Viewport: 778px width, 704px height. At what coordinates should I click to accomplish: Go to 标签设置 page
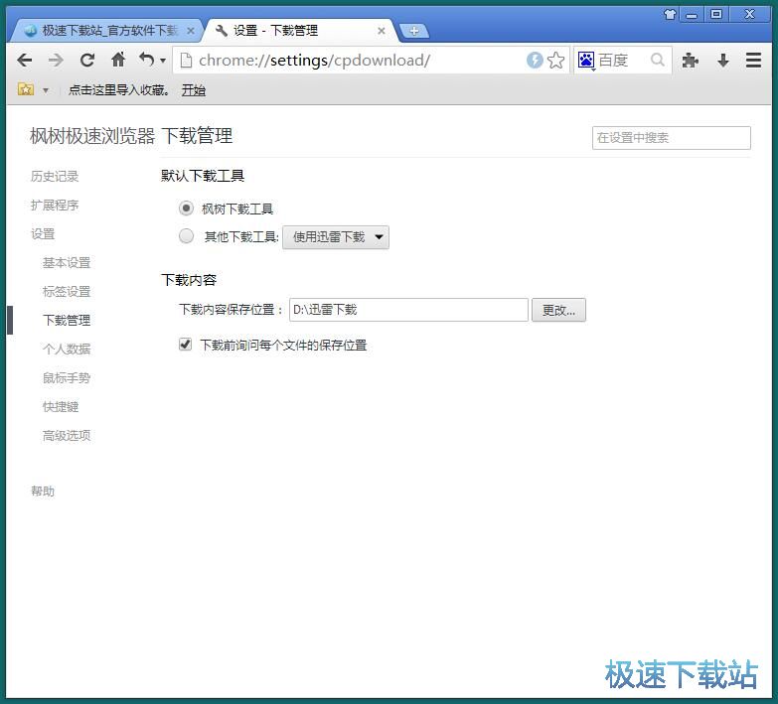coord(67,292)
